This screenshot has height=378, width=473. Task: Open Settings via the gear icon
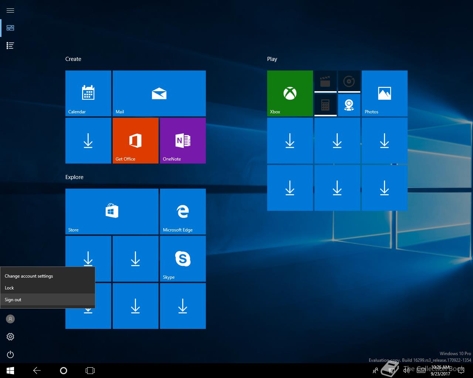tap(10, 337)
